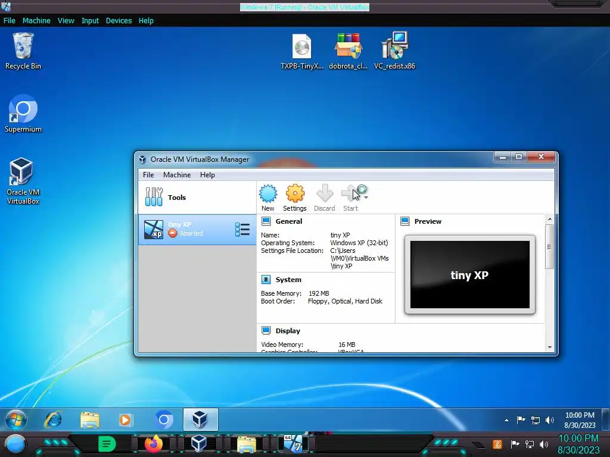Open Windows Media Player from guest taskbar
Viewport: 610px width, 457px height.
[x=126, y=420]
